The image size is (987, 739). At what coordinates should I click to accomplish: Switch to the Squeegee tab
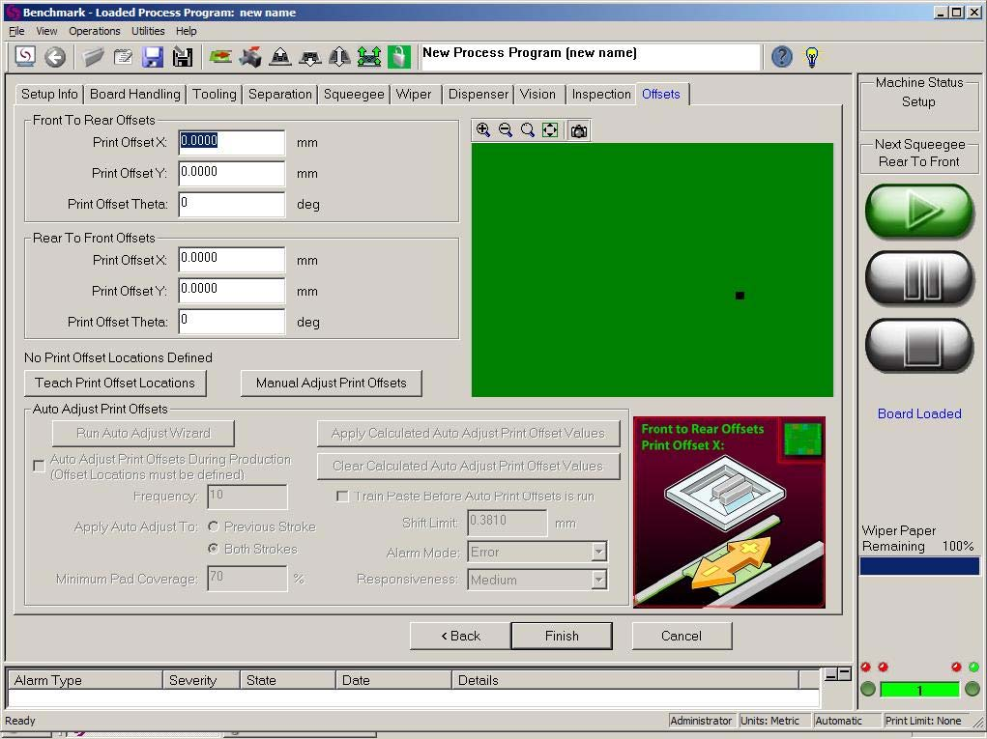click(354, 94)
